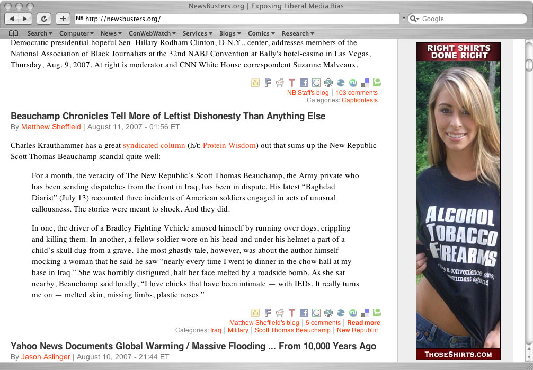Expand the Services bookmarks folder
Image resolution: width=533 pixels, height=370 pixels.
coord(197,33)
